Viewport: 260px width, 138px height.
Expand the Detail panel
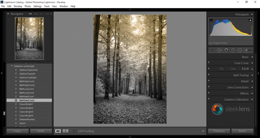[x=252, y=81]
